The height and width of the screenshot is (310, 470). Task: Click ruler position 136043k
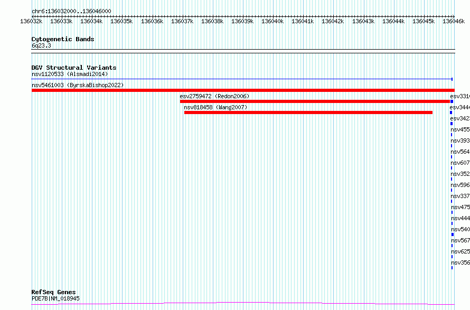click(x=363, y=21)
